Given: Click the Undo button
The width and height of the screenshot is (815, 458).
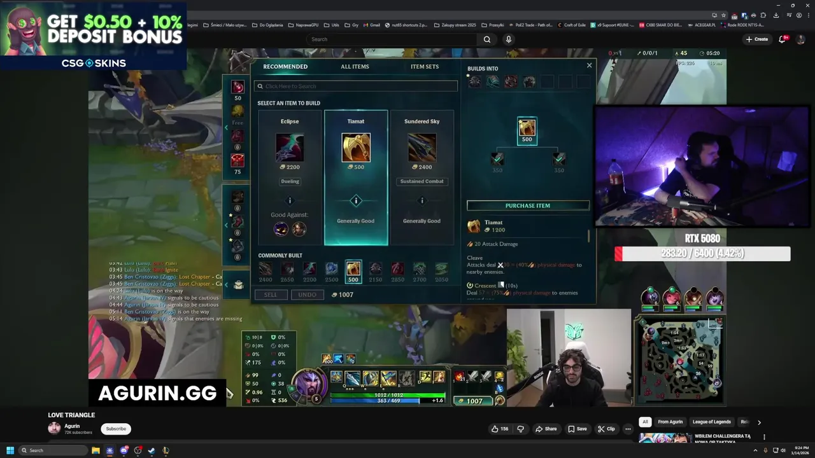Looking at the screenshot, I should tap(307, 295).
